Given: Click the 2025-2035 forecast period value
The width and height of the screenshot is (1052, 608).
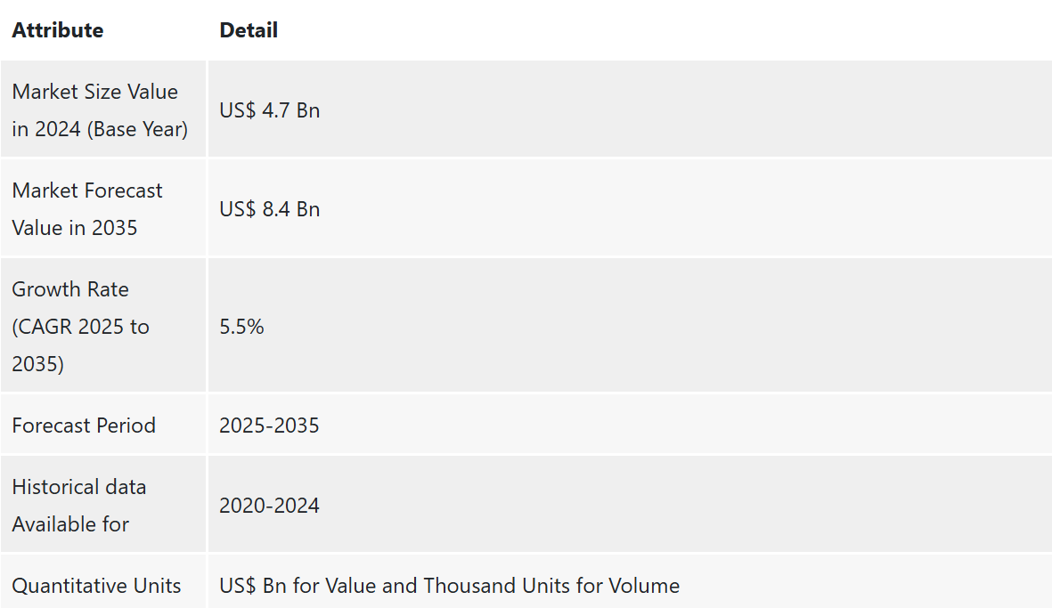Looking at the screenshot, I should pos(269,425).
